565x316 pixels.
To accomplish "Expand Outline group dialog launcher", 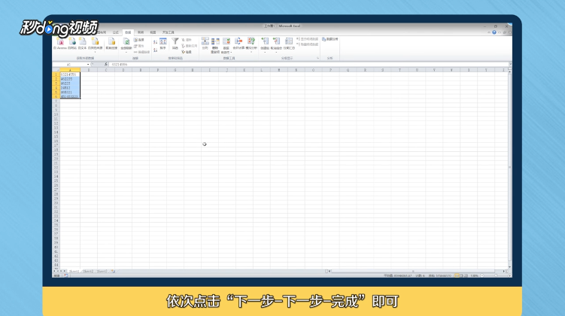I will pos(317,58).
